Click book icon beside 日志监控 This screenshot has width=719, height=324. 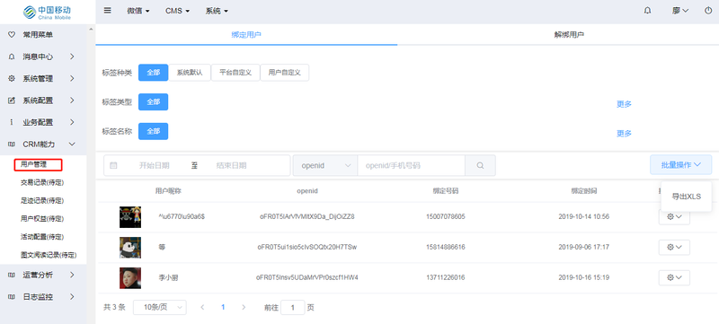coord(12,297)
